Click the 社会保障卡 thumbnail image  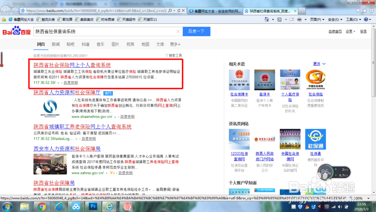(x=239, y=80)
